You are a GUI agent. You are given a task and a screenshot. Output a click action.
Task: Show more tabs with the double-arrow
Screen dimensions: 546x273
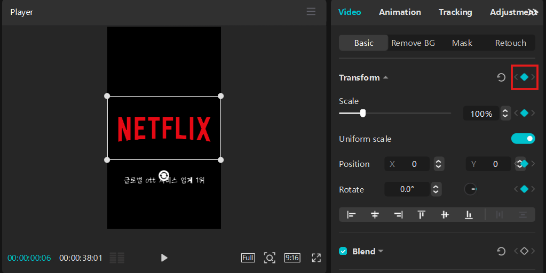[x=533, y=12]
